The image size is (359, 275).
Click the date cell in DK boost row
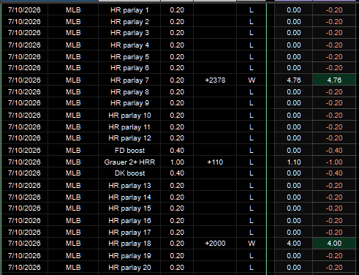click(x=24, y=173)
